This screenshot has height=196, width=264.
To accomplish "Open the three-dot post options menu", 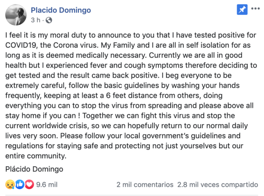I will click(x=255, y=9).
